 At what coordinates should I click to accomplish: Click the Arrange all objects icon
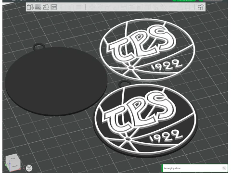[54, 7]
